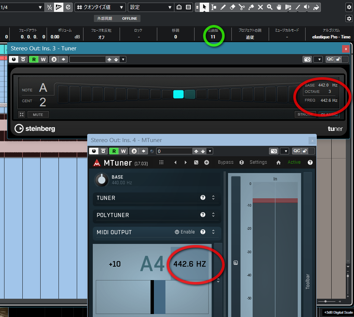Enable Write automation on Tuner window
This screenshot has width=354, height=317.
tap(43, 59)
